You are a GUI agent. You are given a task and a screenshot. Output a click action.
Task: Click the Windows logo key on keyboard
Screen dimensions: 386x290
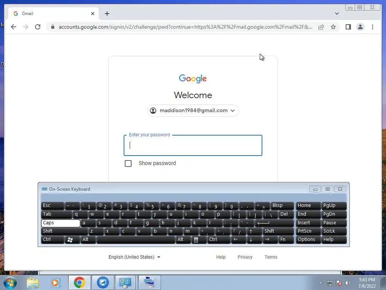[72, 240]
